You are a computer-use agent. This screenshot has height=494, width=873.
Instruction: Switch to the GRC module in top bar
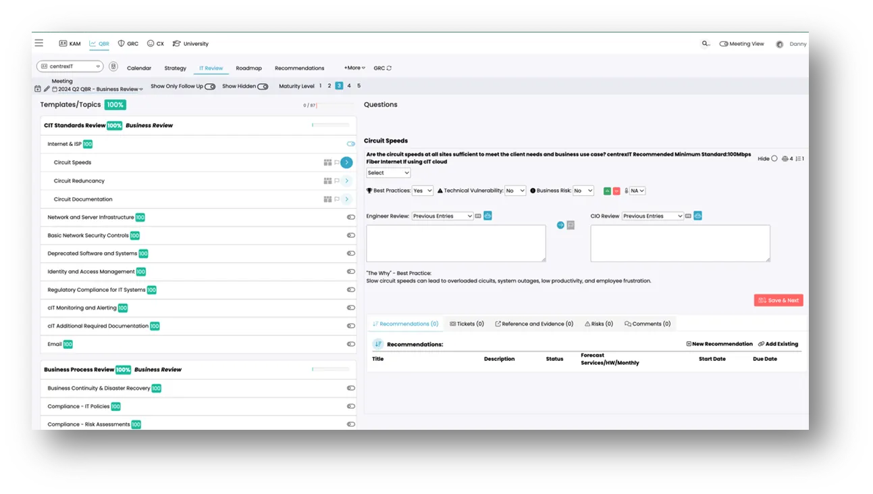point(128,44)
